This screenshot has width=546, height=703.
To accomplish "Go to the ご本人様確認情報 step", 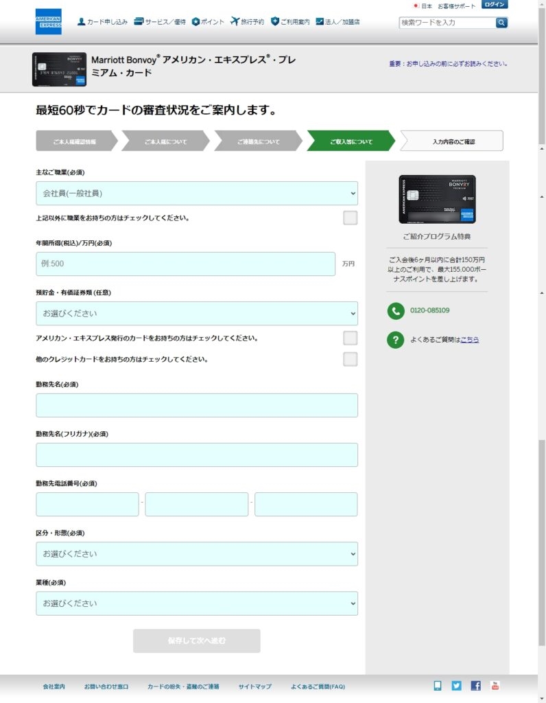I will (76, 141).
